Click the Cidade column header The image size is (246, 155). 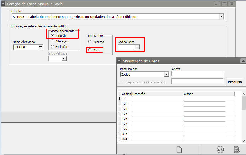208,94
